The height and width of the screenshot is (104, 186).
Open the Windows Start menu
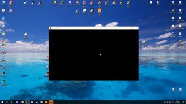(x=2, y=102)
